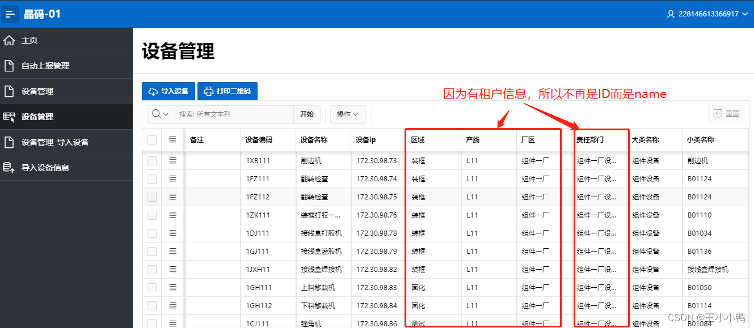Click the 下料移栽机 device name cell
754x328 pixels.
[323, 306]
